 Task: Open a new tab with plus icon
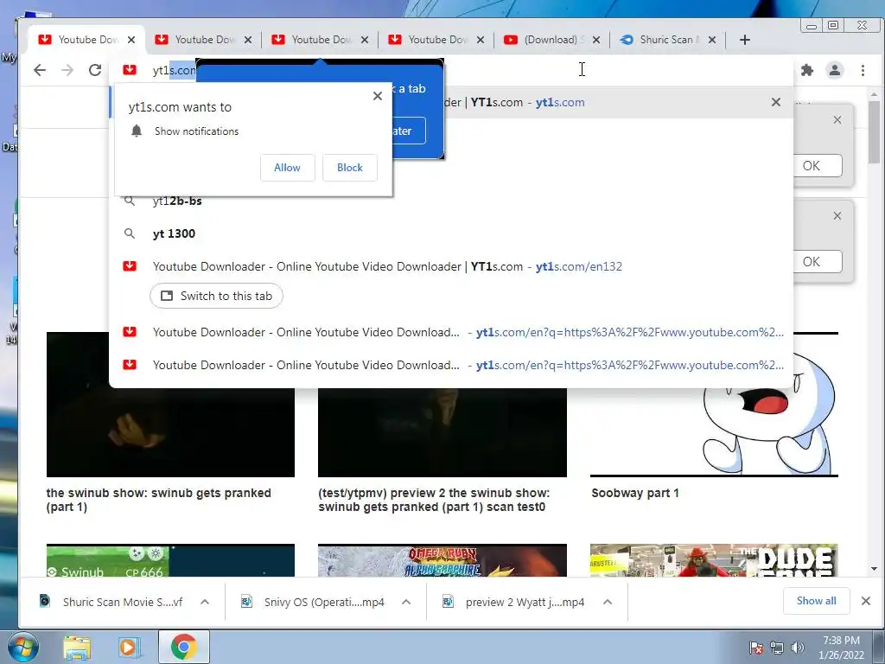click(744, 40)
